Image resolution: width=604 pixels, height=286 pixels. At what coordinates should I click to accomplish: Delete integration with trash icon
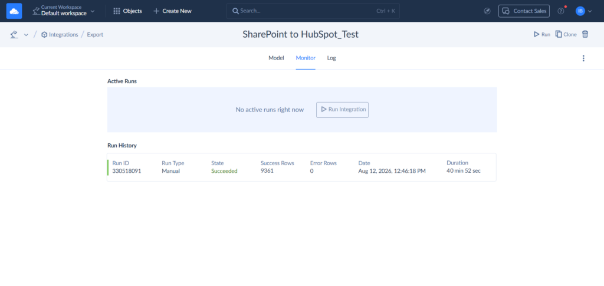pyautogui.click(x=585, y=34)
